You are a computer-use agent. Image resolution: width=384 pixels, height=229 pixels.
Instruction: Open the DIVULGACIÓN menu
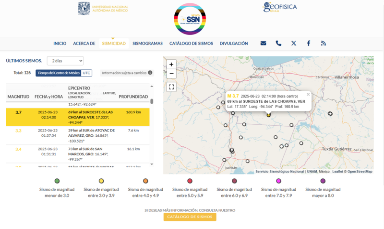point(234,44)
